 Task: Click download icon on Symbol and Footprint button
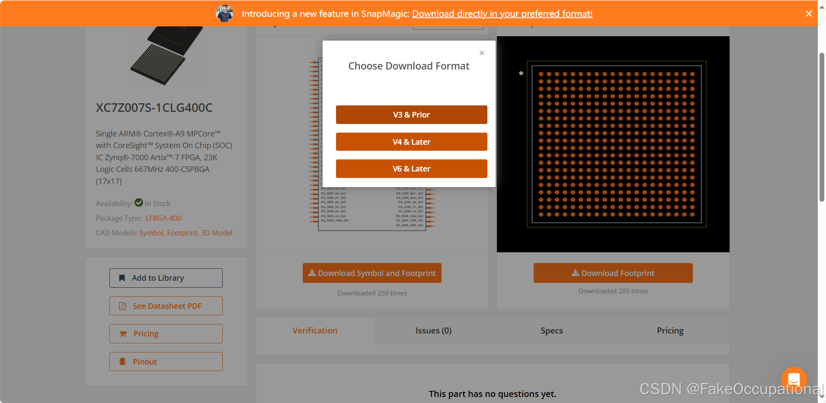point(312,273)
